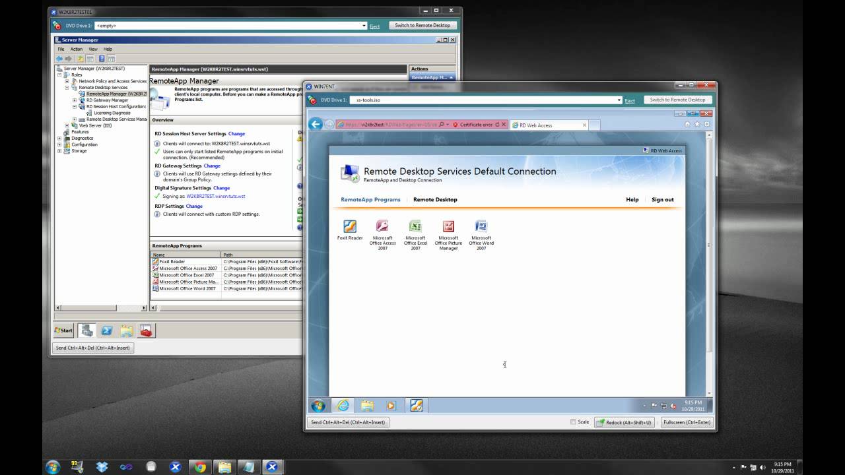The image size is (845, 475).
Task: Expand Web Server (IIS) node
Action: click(67, 125)
